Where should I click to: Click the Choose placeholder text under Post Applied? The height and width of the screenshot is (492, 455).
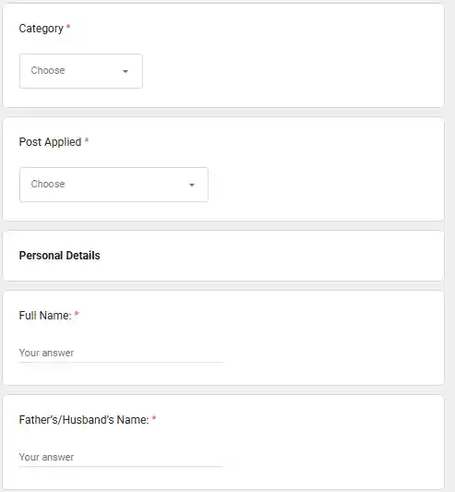point(48,184)
